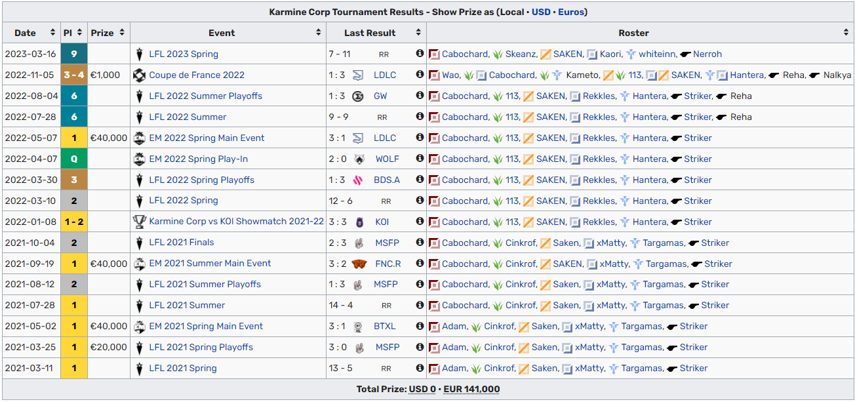The width and height of the screenshot is (855, 402).
Task: Click the 12 - 6 result cell
Action: click(x=341, y=201)
